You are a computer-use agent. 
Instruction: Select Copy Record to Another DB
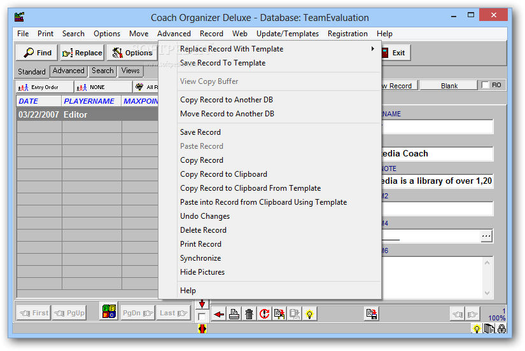(227, 100)
